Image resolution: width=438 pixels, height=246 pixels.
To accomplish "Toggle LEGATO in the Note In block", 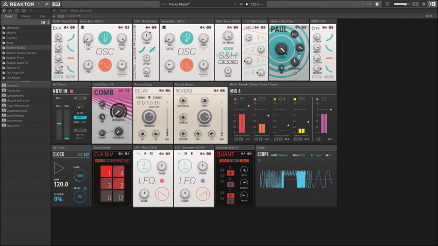I will (80, 117).
